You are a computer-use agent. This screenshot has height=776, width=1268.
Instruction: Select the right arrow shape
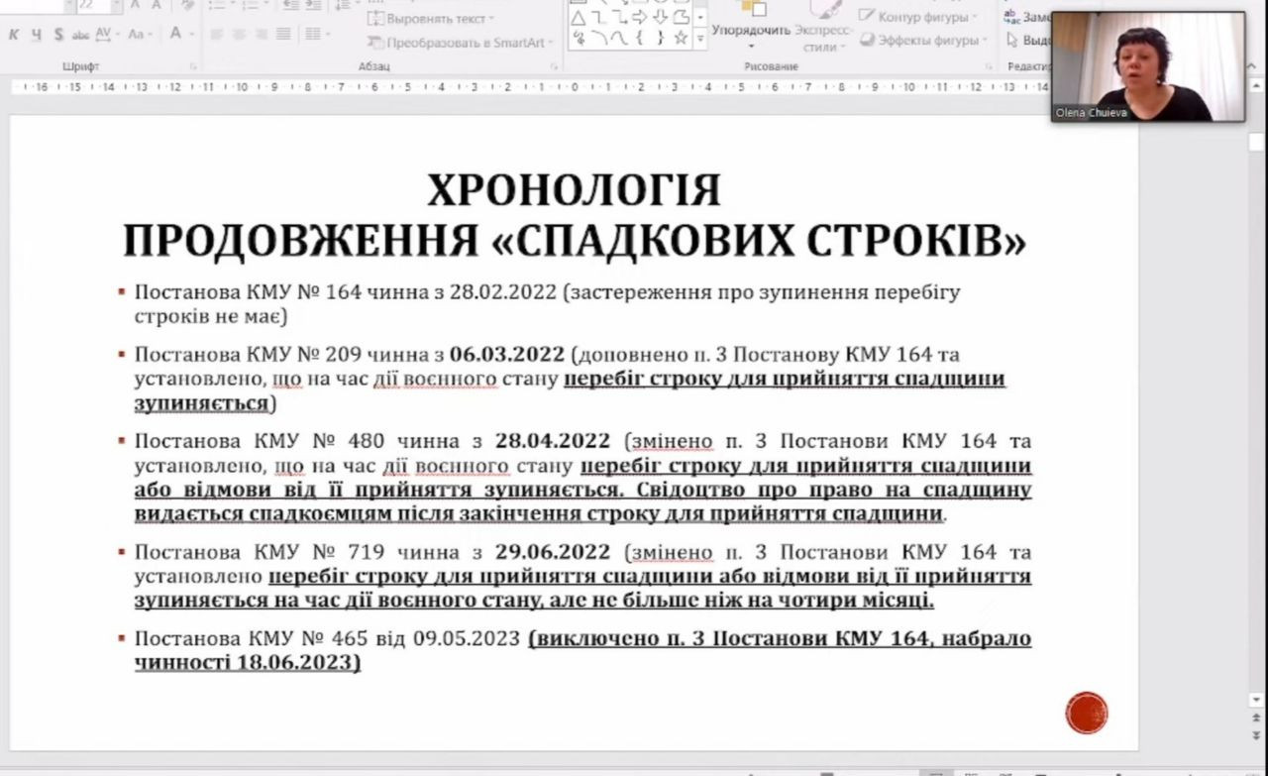tap(639, 18)
